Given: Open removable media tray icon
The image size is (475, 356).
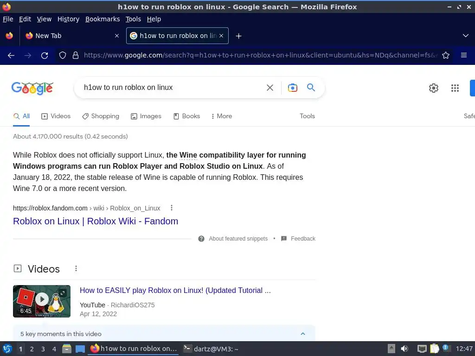Looking at the screenshot, I should (392, 349).
